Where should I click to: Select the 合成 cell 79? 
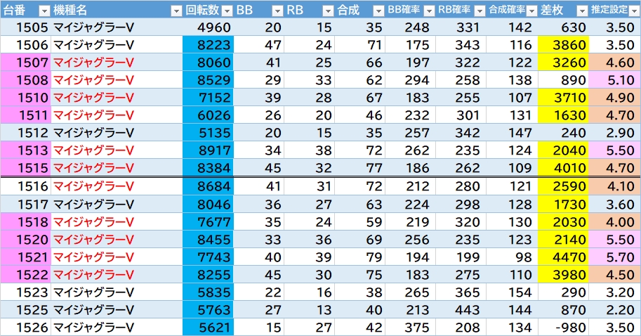point(359,257)
